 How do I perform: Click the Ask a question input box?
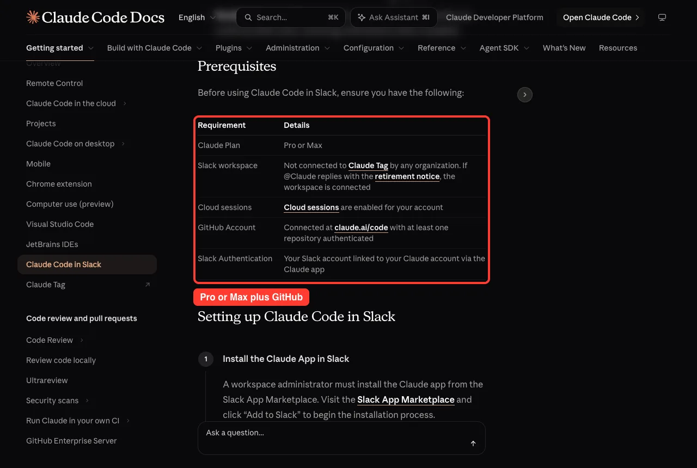click(341, 438)
